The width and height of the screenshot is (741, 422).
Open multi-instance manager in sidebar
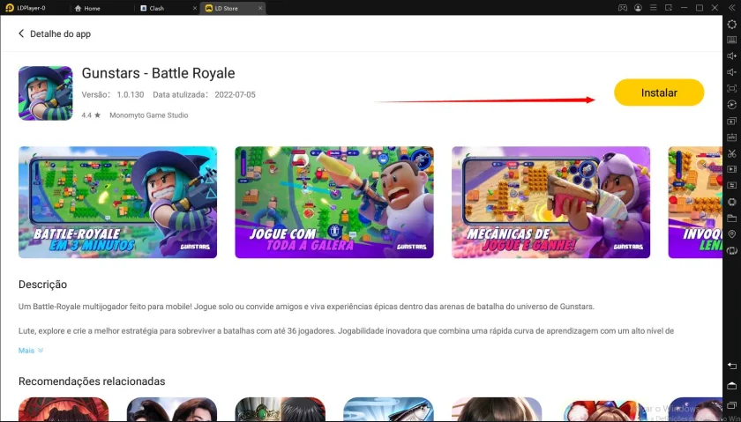point(731,121)
